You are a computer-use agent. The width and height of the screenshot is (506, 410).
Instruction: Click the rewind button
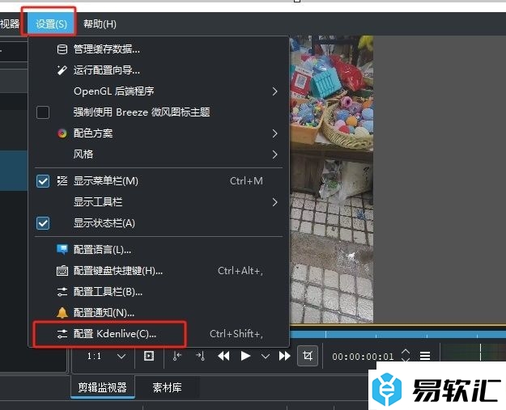click(x=223, y=356)
